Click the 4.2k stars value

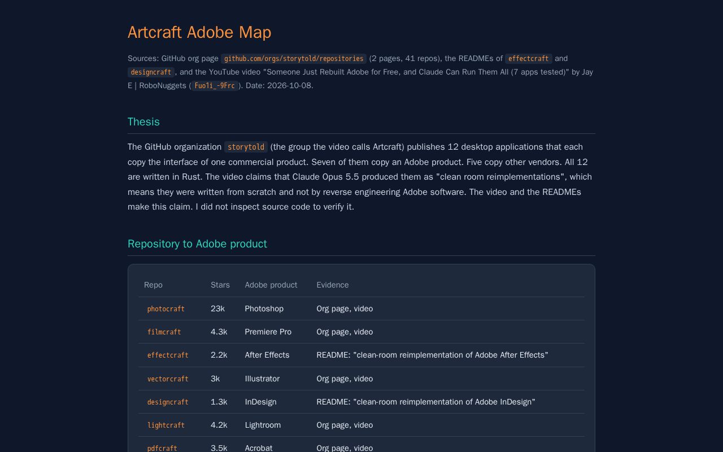coord(219,425)
